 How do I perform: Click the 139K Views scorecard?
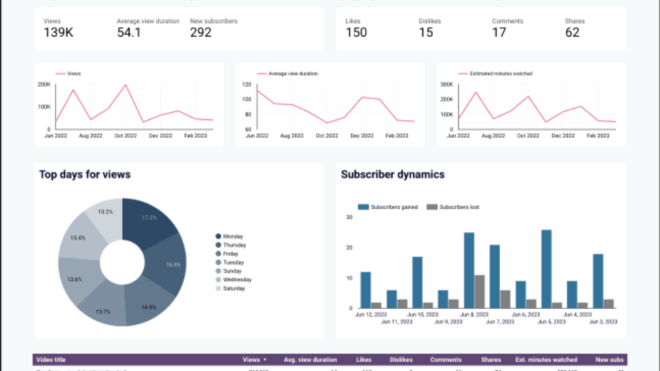(58, 32)
